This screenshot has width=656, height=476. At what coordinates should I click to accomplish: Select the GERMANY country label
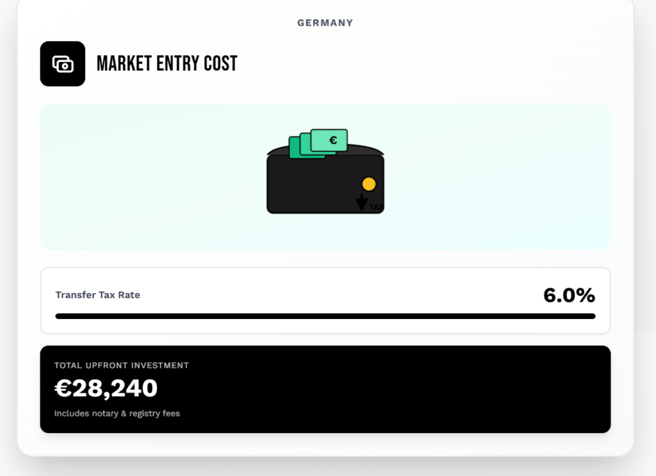tap(325, 23)
